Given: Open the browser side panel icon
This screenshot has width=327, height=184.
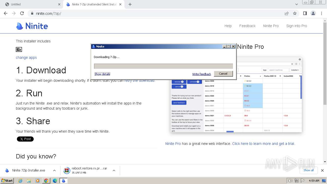Looking at the screenshot, I should point(305,13).
